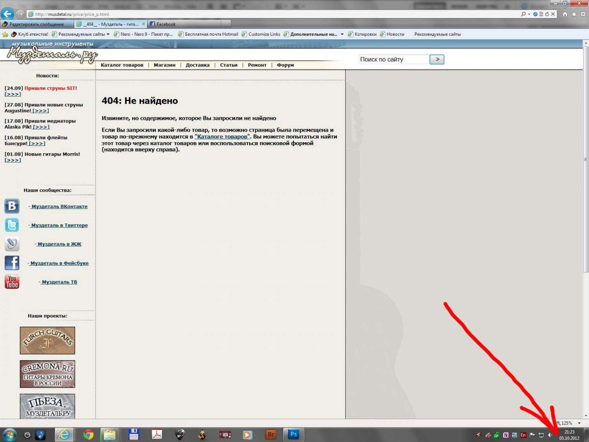The width and height of the screenshot is (589, 442).
Task: Open the blue floppy disk app on the taskbar
Action: click(134, 435)
